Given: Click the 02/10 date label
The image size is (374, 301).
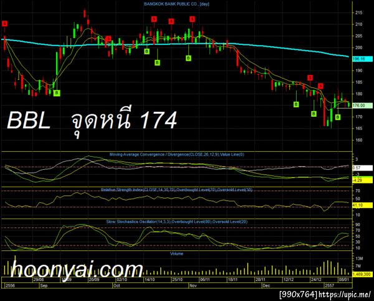Looking at the screenshot, I should (x=122, y=280).
